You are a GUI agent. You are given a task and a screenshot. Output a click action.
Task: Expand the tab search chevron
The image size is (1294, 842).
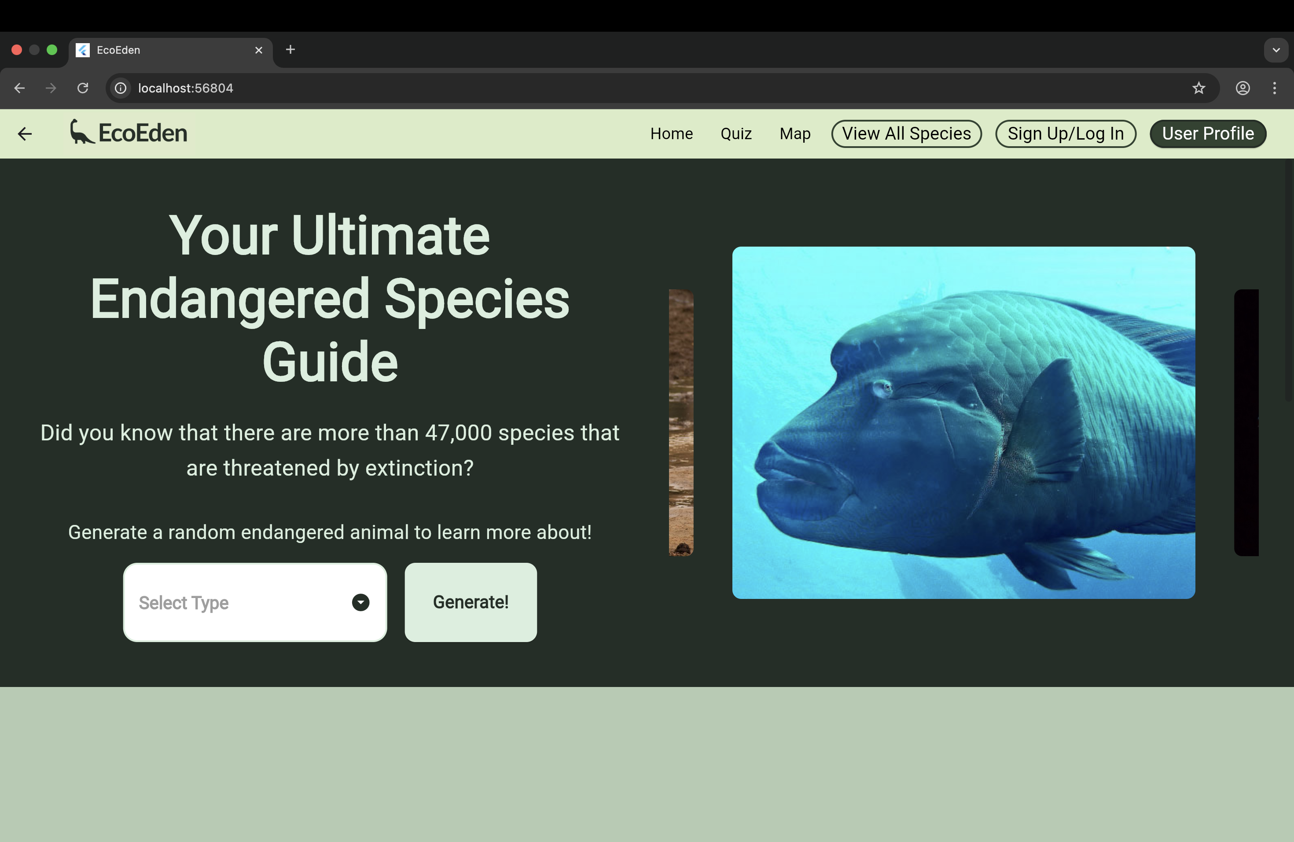coord(1276,50)
